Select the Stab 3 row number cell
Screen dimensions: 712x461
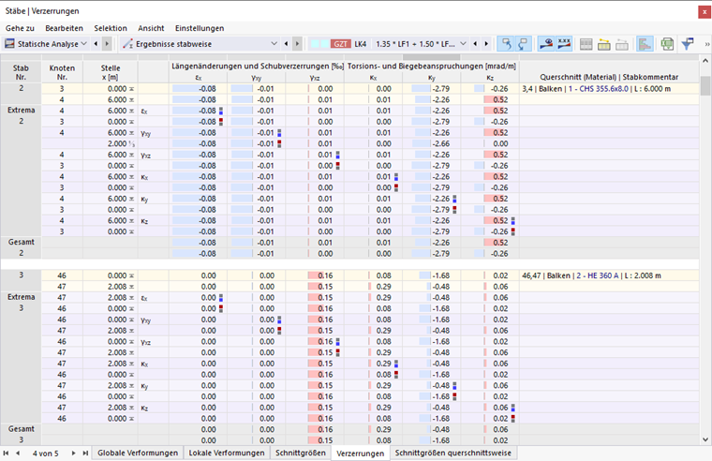[x=21, y=275]
